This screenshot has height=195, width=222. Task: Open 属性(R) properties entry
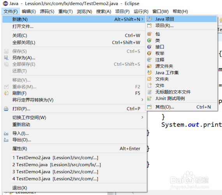point(74,149)
